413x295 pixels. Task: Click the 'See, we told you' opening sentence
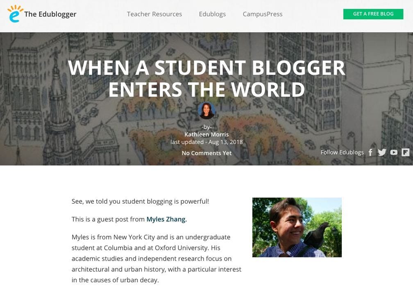click(x=140, y=201)
